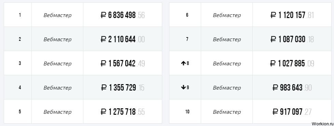Click the down arrow icon beside rank 9

pyautogui.click(x=183, y=87)
